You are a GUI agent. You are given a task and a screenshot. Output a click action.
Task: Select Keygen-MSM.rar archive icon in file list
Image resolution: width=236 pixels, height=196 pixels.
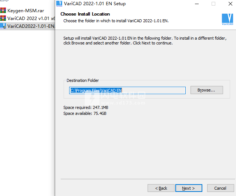pyautogui.click(x=3, y=10)
